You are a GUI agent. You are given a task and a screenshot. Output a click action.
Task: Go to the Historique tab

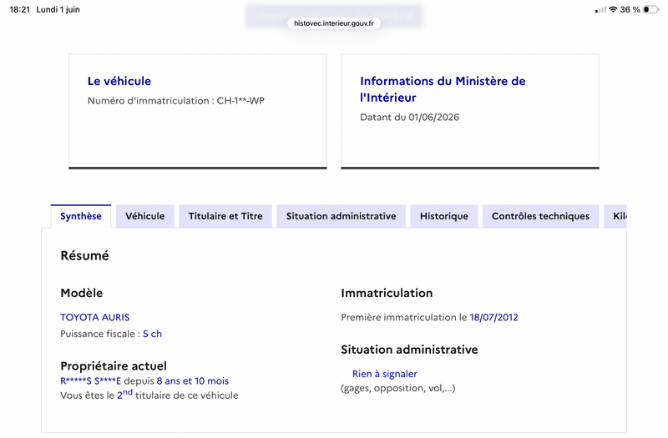click(x=444, y=216)
